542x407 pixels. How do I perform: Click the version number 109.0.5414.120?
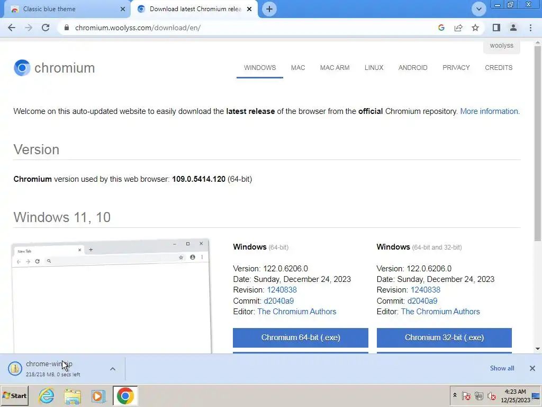[x=198, y=179]
